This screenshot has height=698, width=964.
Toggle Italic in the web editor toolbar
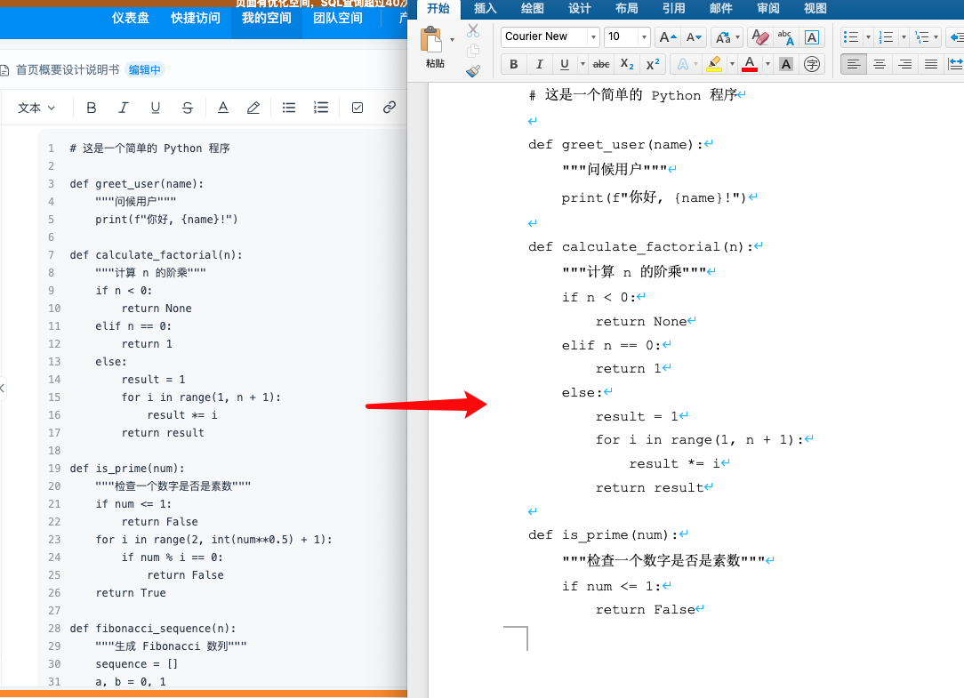click(x=124, y=108)
